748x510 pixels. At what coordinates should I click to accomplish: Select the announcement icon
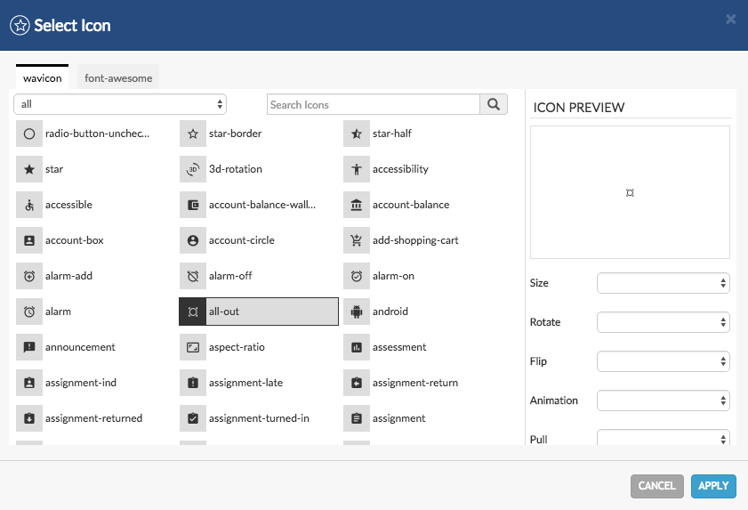[80, 347]
